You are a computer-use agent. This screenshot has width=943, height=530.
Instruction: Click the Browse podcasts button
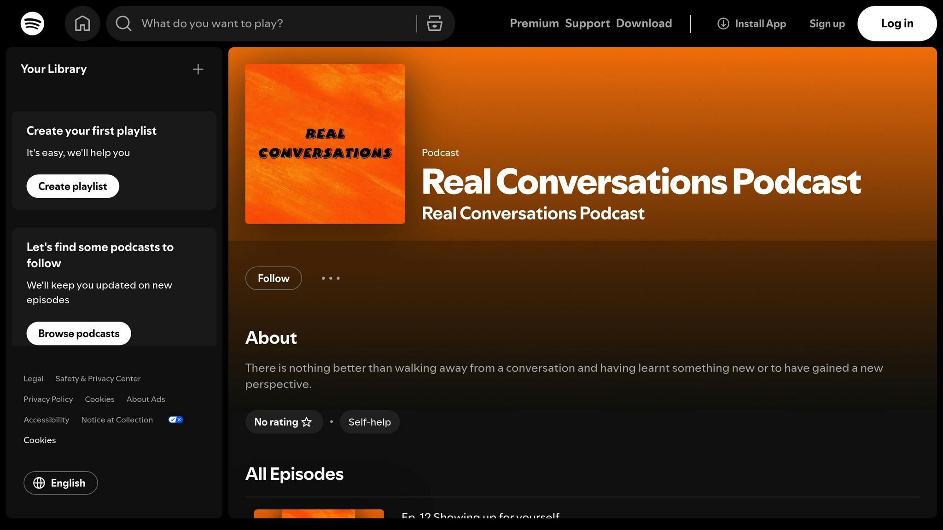pos(78,333)
